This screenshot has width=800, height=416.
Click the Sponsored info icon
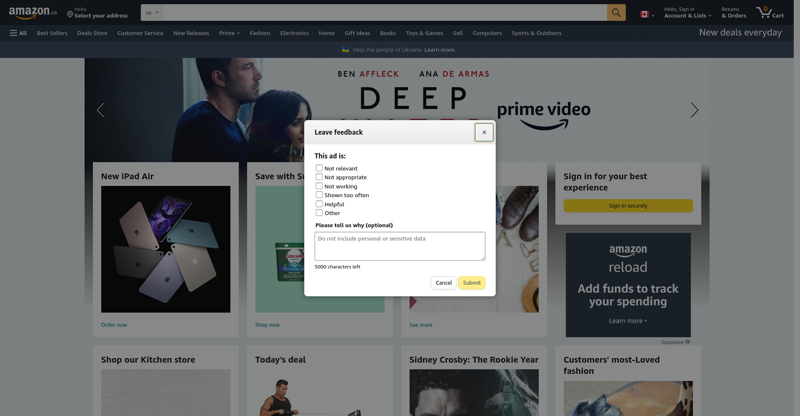(687, 342)
